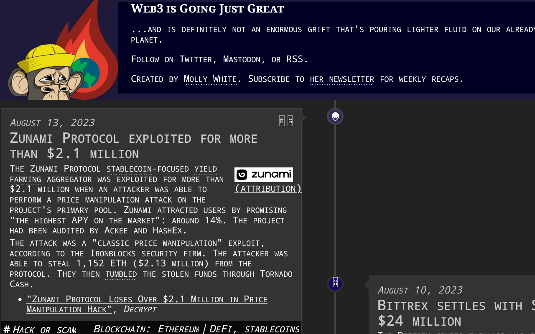535x334 pixels.
Task: Open the Mastodon follow link
Action: [242, 59]
